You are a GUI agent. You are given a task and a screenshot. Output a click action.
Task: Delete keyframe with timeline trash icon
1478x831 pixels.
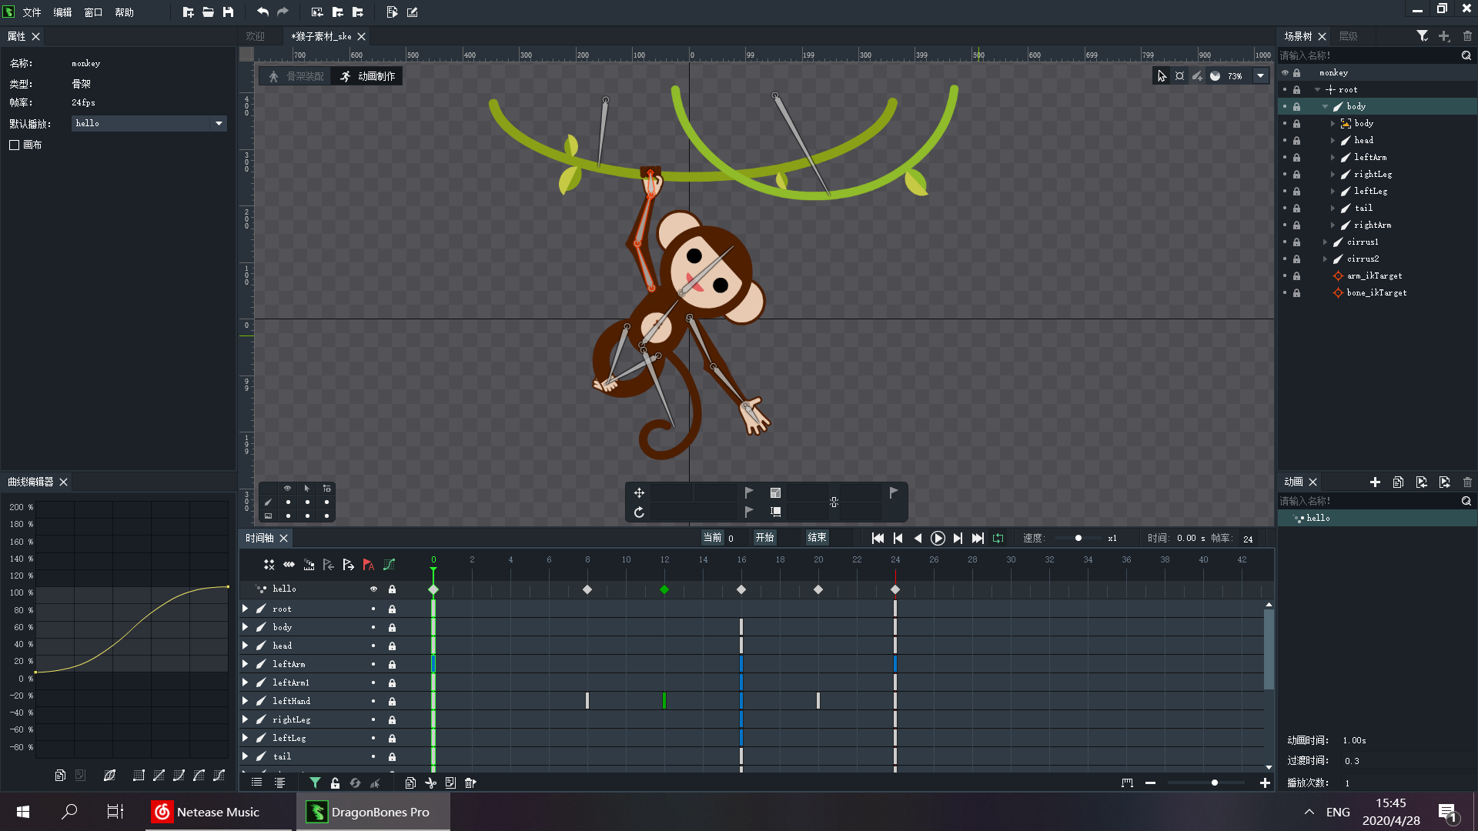pos(470,783)
